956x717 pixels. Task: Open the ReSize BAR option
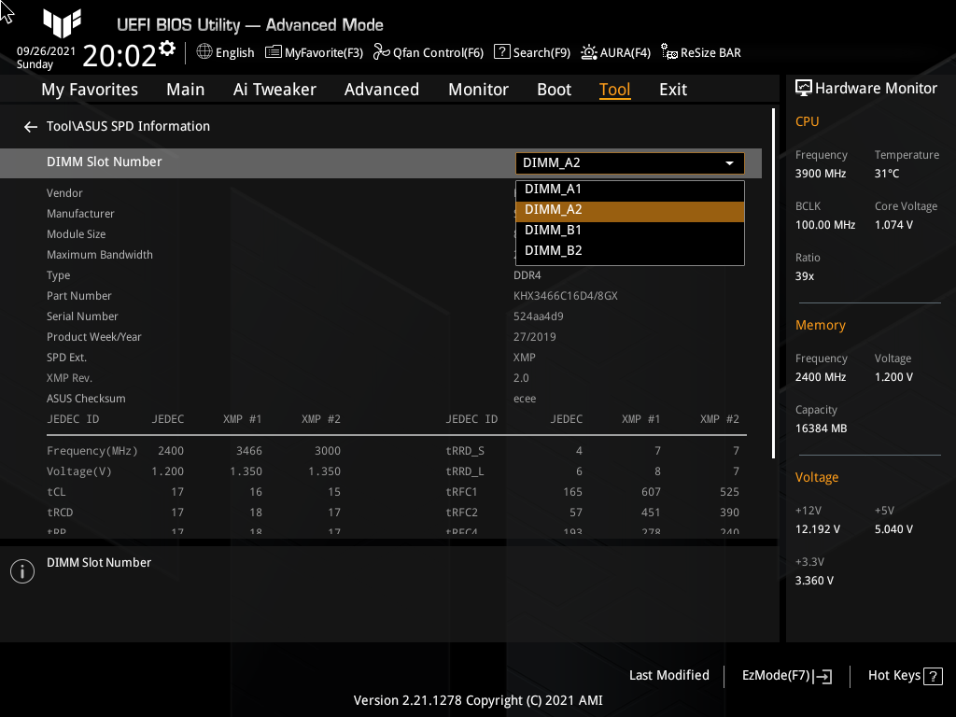click(700, 52)
